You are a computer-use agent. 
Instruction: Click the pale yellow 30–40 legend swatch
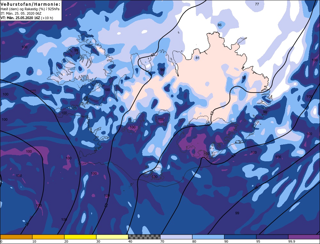click(x=112, y=237)
